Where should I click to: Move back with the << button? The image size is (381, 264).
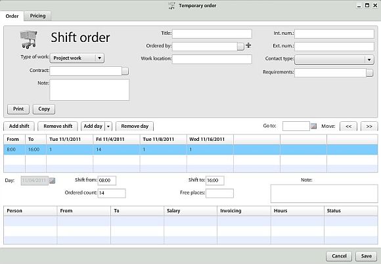coord(348,126)
